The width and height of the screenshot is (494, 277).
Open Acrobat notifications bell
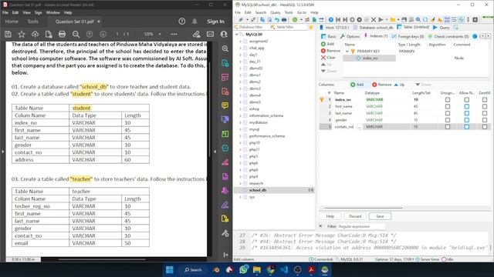(x=195, y=22)
